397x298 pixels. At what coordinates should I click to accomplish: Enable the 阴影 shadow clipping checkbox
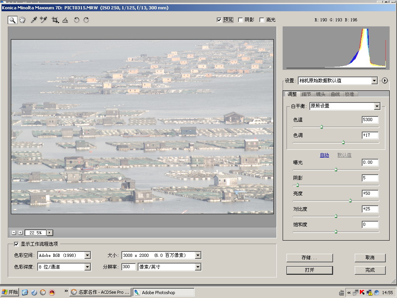click(x=240, y=20)
